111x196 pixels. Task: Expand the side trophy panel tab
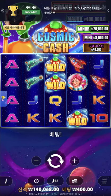point(3,98)
